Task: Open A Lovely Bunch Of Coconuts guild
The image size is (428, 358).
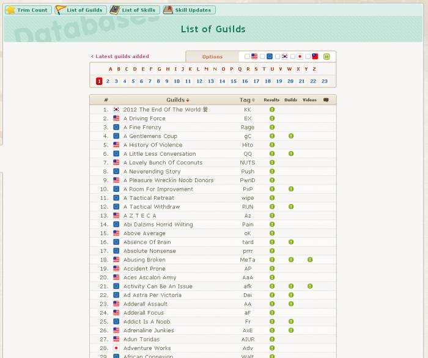Action: (x=163, y=163)
